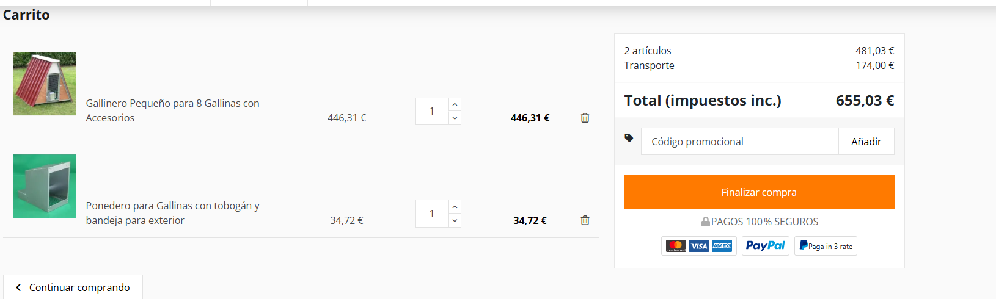Decrease quantity of Gallinero Pequeño

(x=455, y=118)
